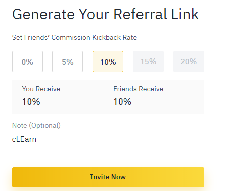This screenshot has width=229, height=191.
Task: Click the word Referral in the heading
Action: pyautogui.click(x=141, y=14)
